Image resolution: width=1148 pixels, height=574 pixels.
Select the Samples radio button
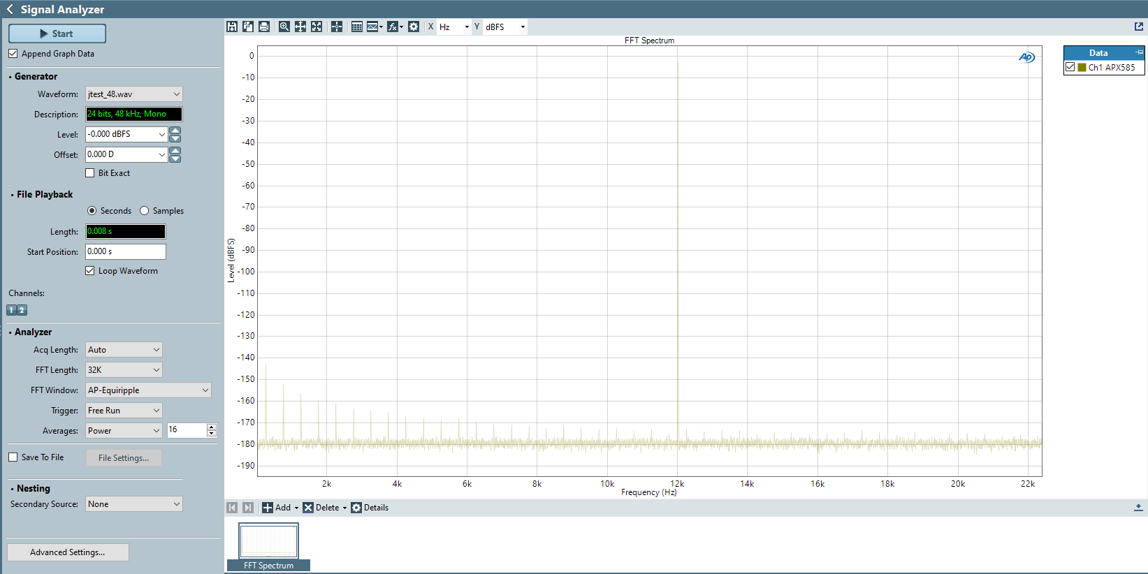pyautogui.click(x=145, y=211)
